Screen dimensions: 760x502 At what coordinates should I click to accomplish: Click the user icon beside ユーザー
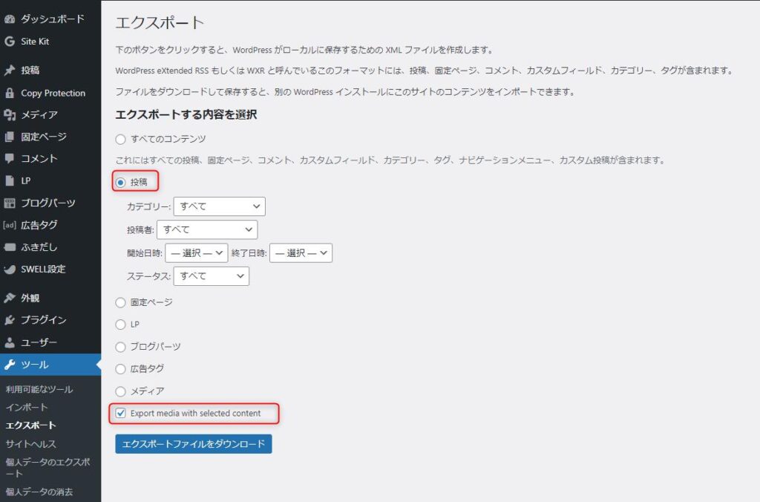[x=10, y=342]
